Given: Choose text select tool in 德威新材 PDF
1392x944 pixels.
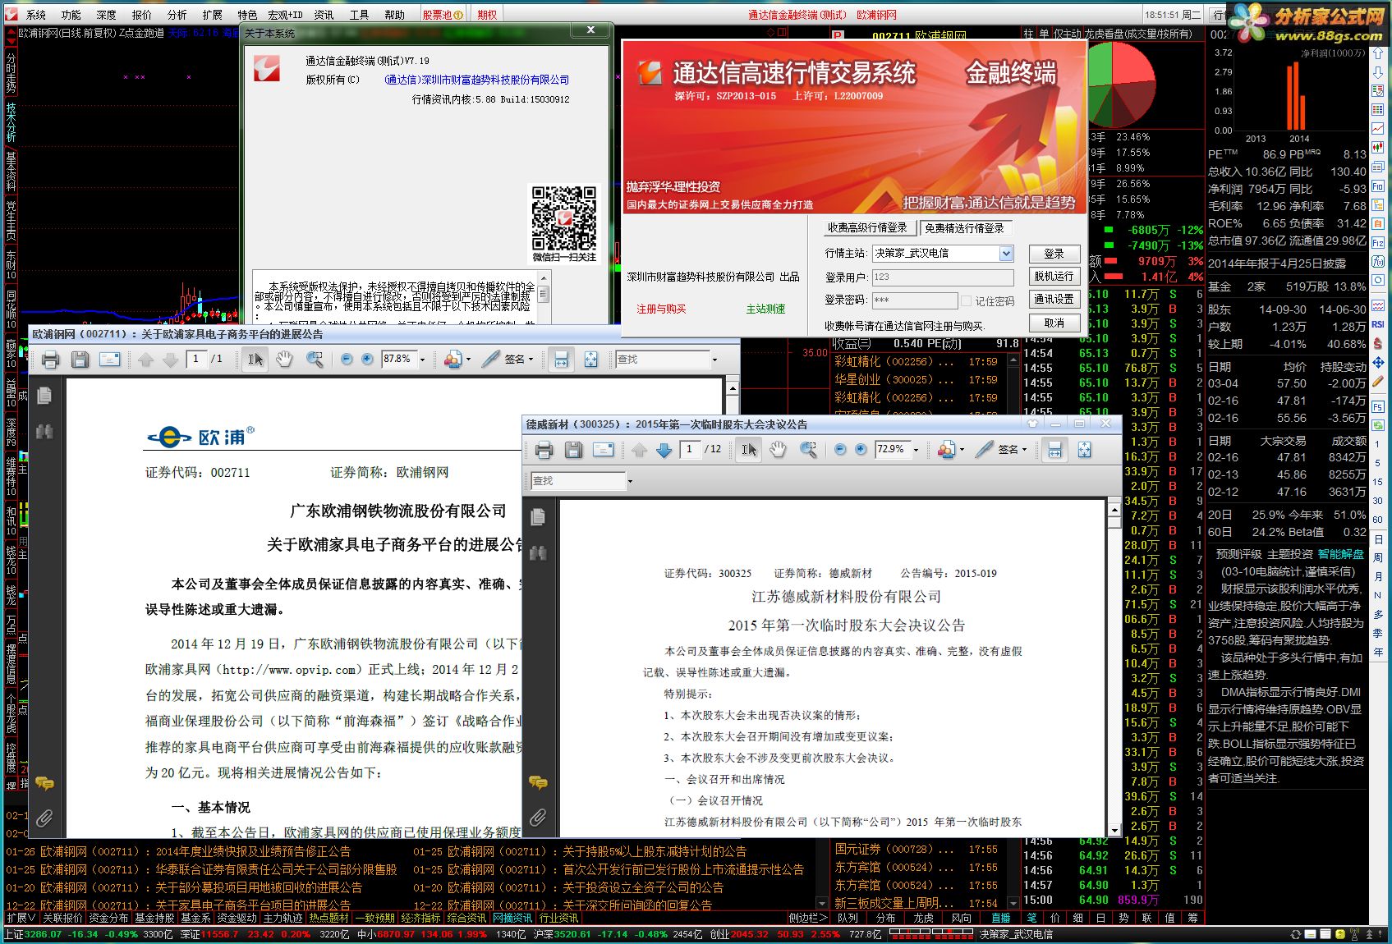Looking at the screenshot, I should 749,450.
